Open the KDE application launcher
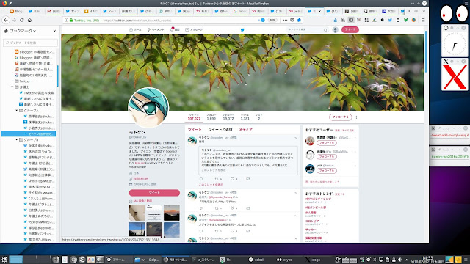Viewport: 470px width, 264px height. [4, 260]
